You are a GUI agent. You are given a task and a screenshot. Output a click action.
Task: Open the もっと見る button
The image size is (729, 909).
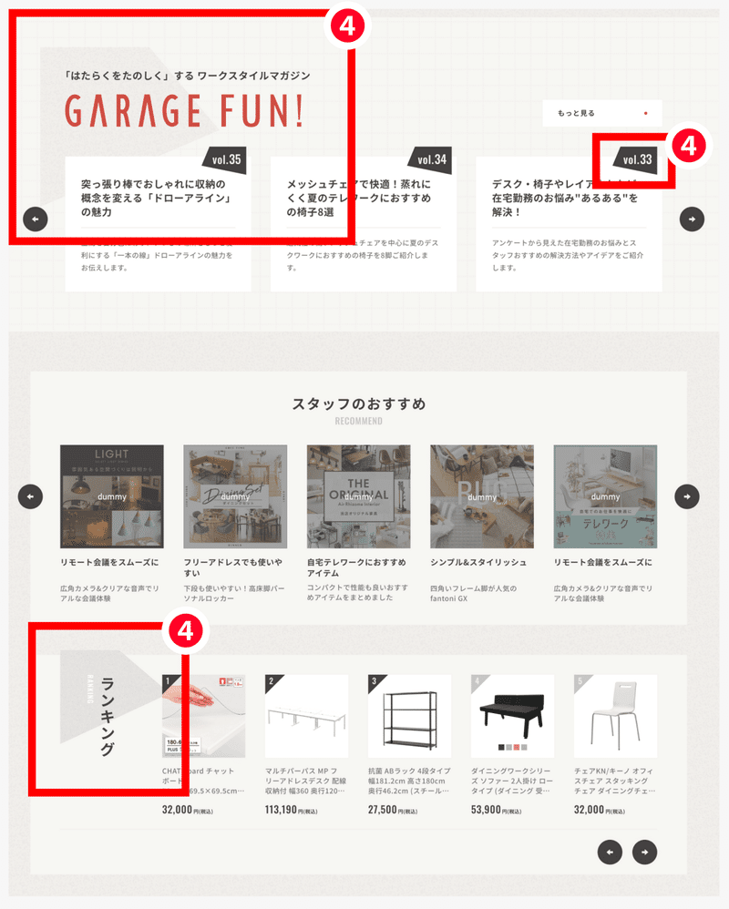[x=602, y=113]
